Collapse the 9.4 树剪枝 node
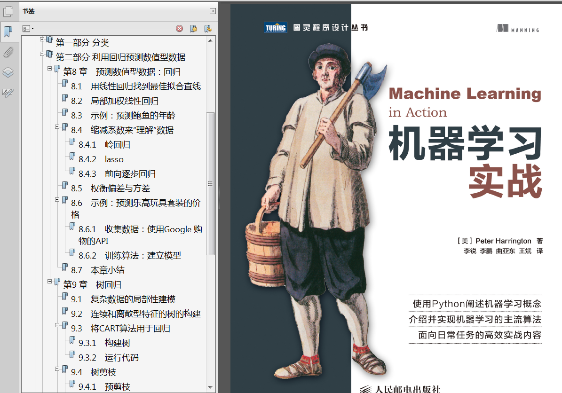 57,369
